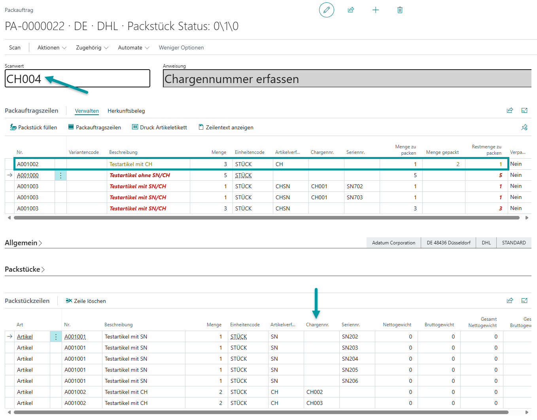Click Weniger Optionen link
Screen dimensions: 537x420
point(181,47)
